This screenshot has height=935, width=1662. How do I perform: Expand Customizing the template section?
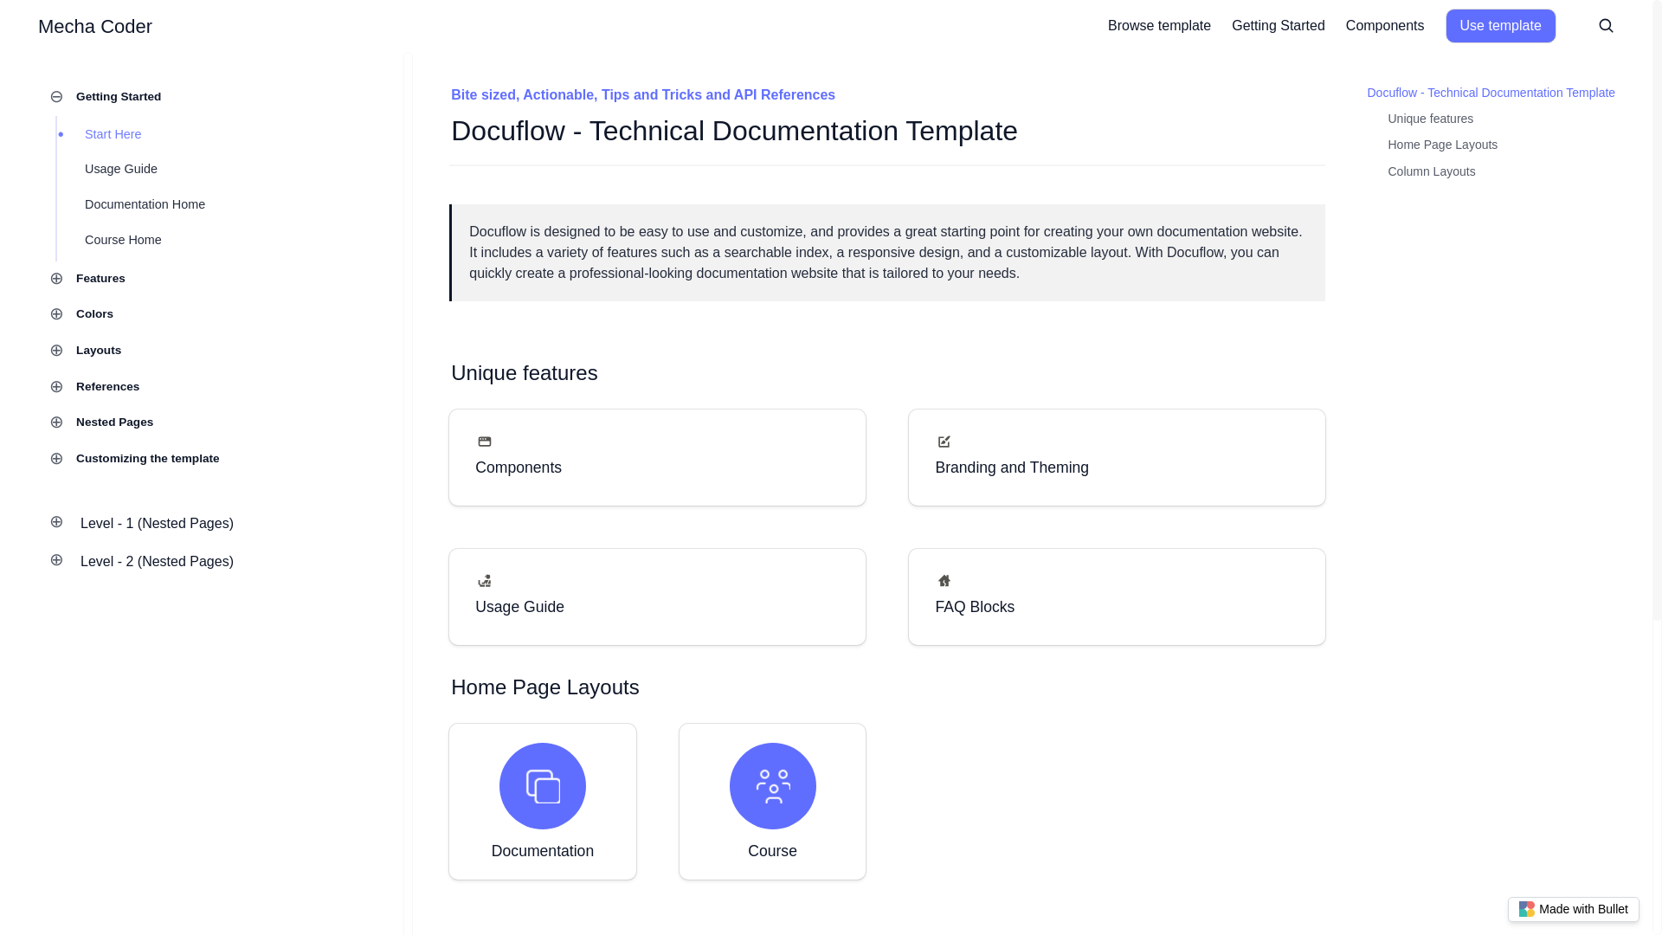[56, 459]
